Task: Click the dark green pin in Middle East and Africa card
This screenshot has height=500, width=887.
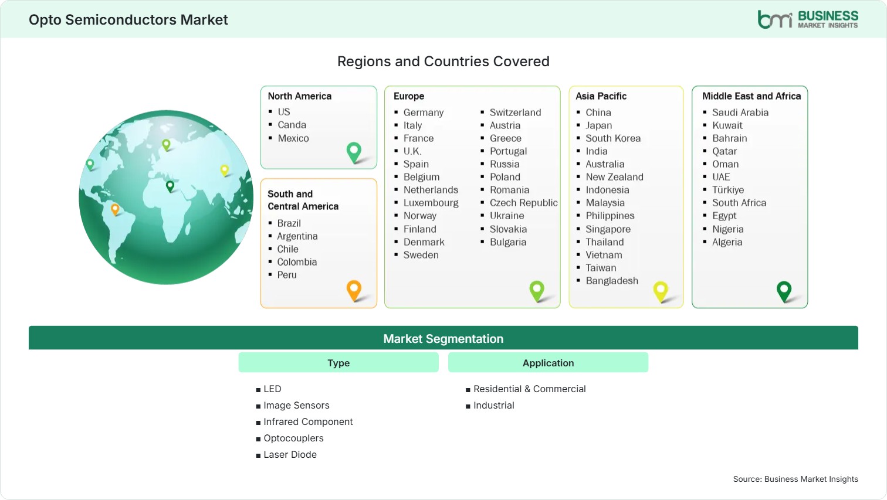Action: click(784, 291)
